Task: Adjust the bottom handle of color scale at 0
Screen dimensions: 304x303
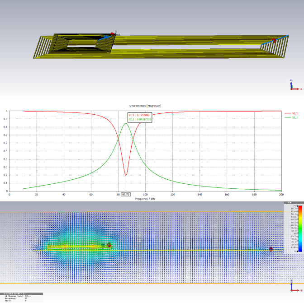Action: point(297,252)
